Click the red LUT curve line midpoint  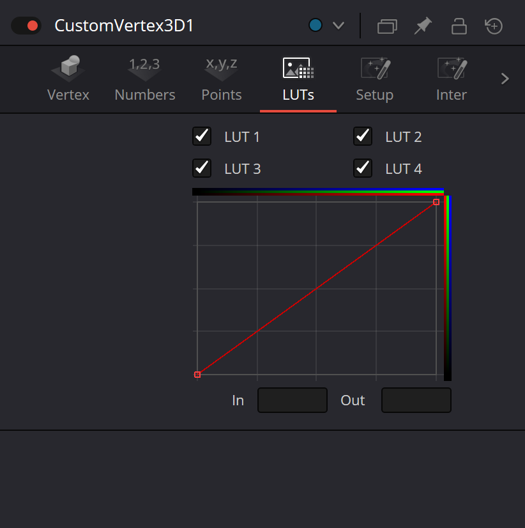pos(317,288)
